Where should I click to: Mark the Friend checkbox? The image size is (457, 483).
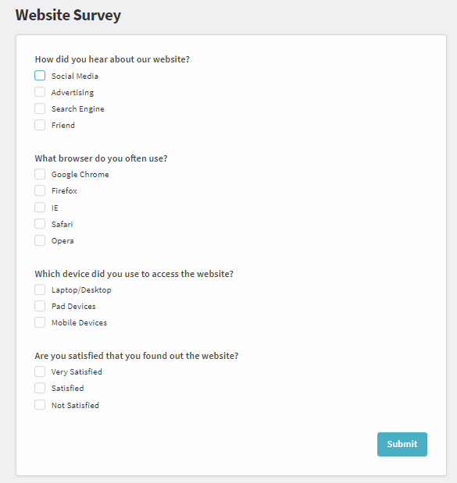40,125
